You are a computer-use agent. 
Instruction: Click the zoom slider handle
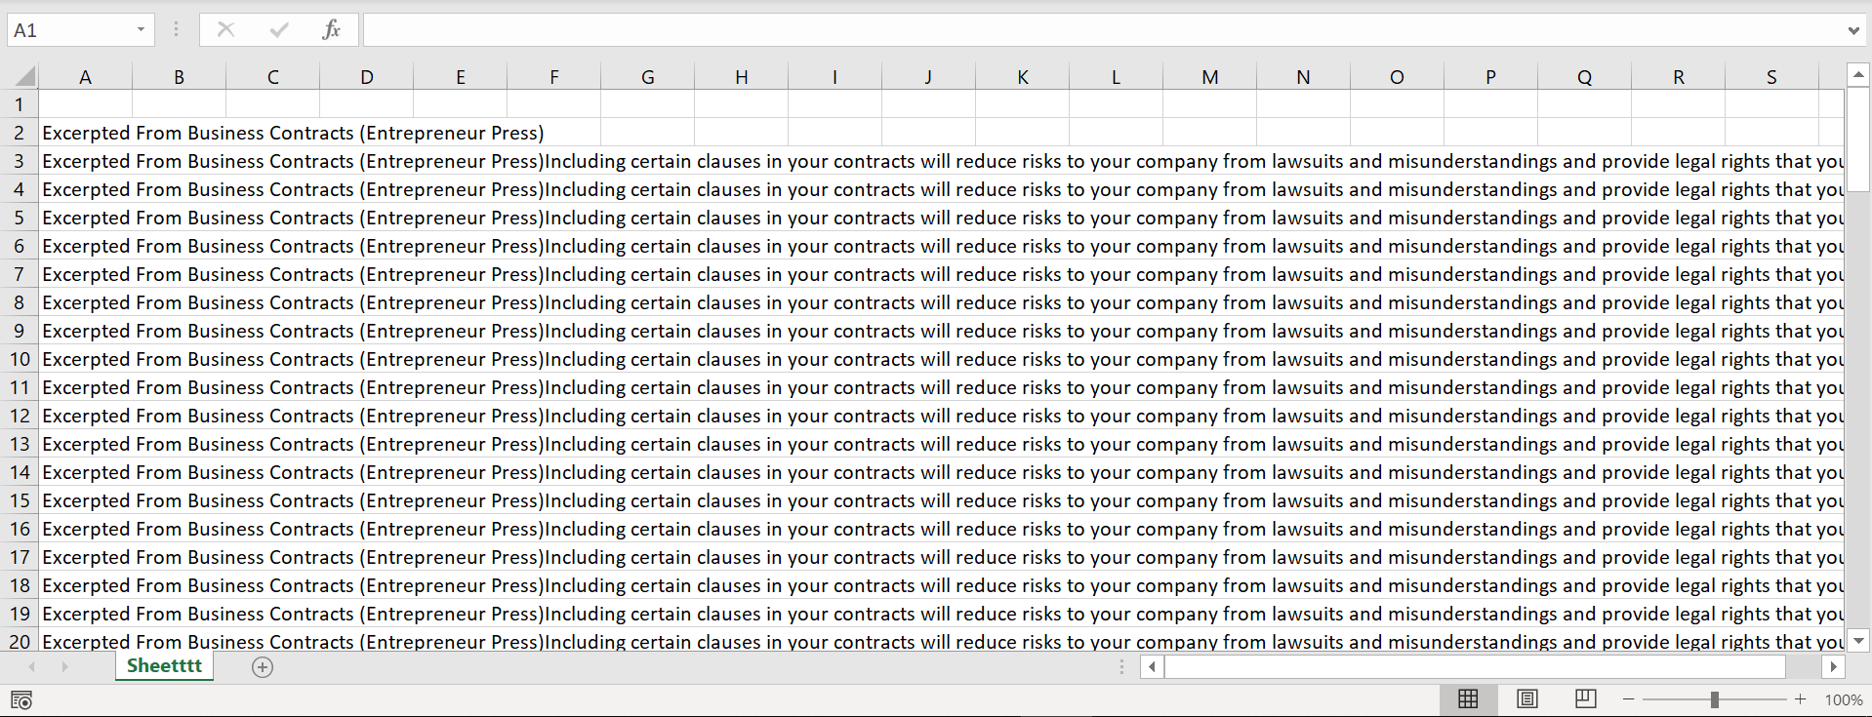pos(1714,699)
